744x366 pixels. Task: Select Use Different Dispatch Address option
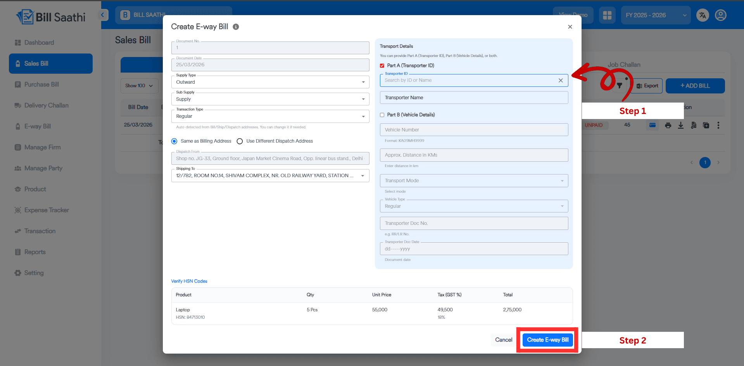240,141
